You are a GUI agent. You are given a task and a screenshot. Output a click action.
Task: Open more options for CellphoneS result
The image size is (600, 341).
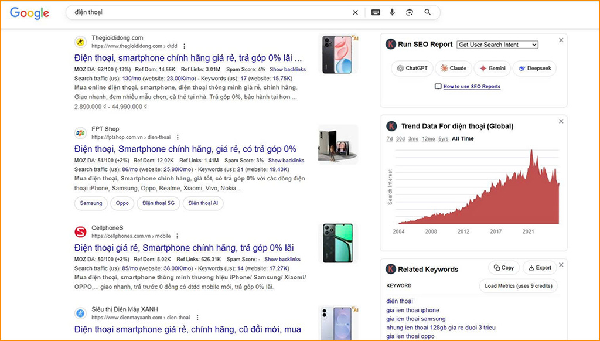(177, 236)
